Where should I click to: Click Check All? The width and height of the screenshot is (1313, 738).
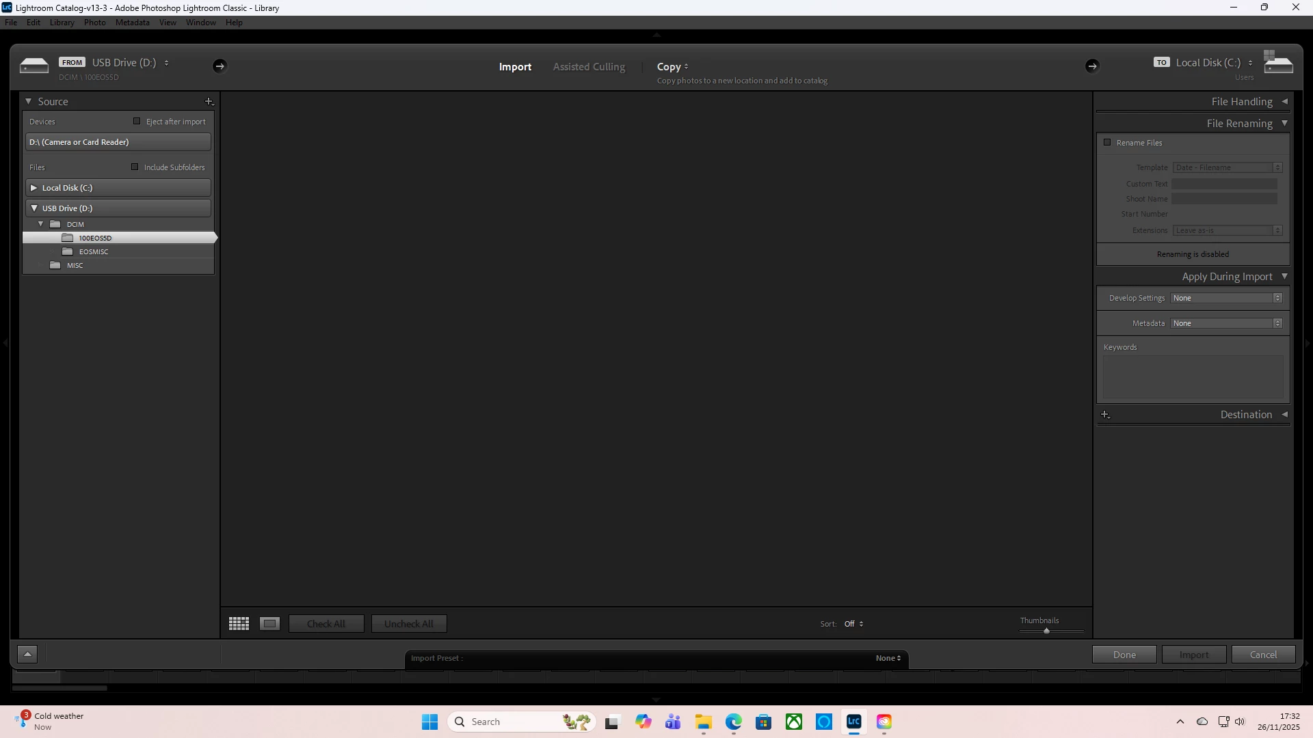coord(326,623)
